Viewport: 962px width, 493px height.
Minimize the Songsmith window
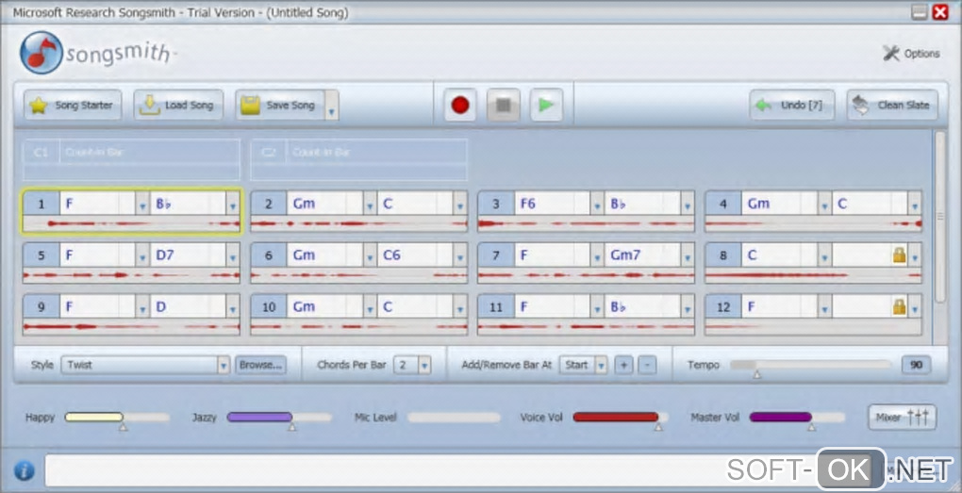[919, 12]
